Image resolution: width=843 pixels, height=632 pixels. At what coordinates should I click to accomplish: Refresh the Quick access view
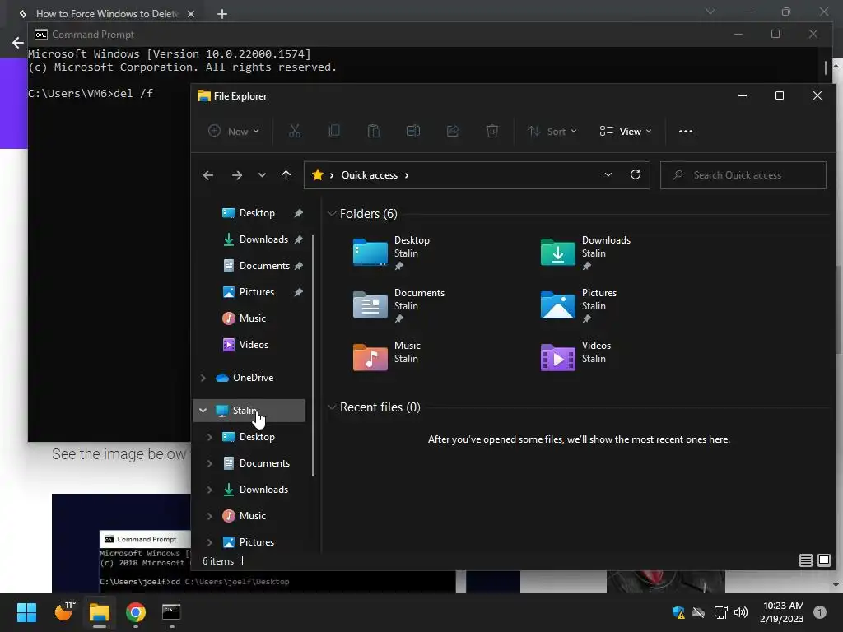[x=635, y=174]
